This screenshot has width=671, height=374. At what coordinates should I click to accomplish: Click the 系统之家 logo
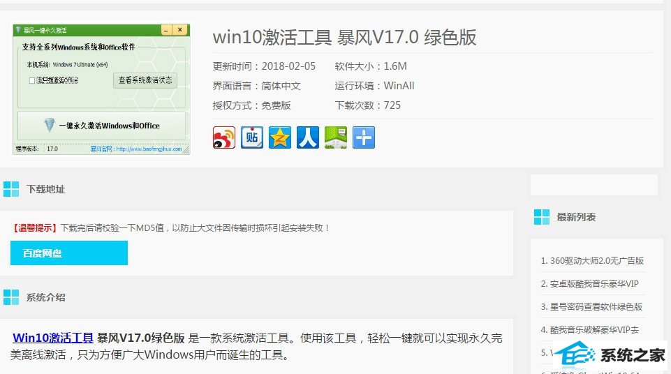tap(610, 355)
